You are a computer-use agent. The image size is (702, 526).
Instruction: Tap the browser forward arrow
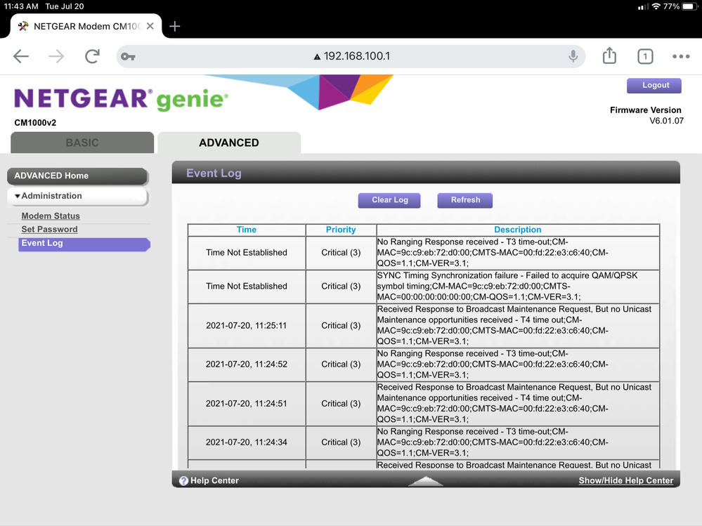pos(56,57)
